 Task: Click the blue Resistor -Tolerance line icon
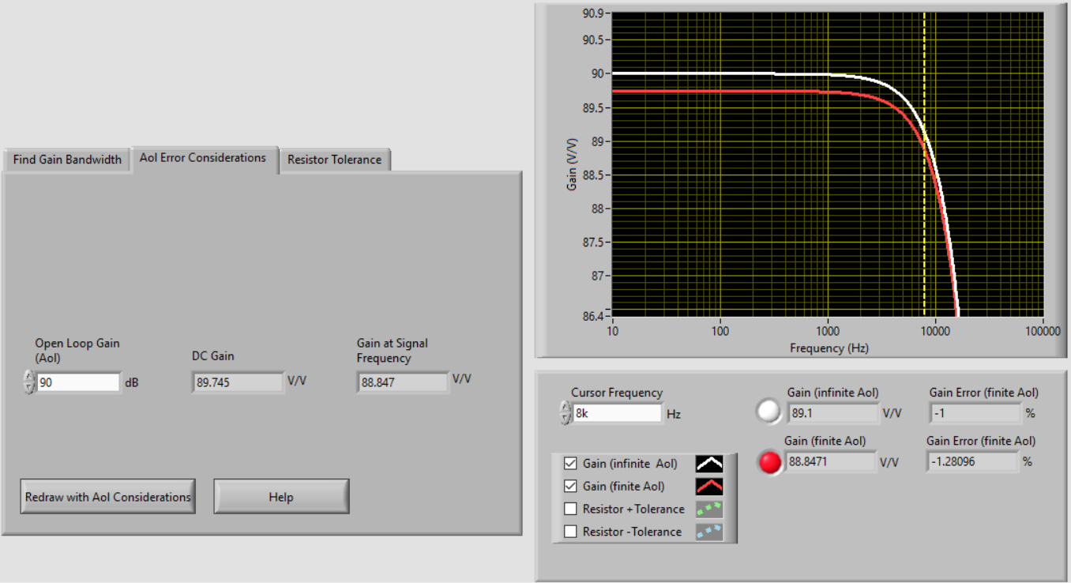pyautogui.click(x=708, y=532)
